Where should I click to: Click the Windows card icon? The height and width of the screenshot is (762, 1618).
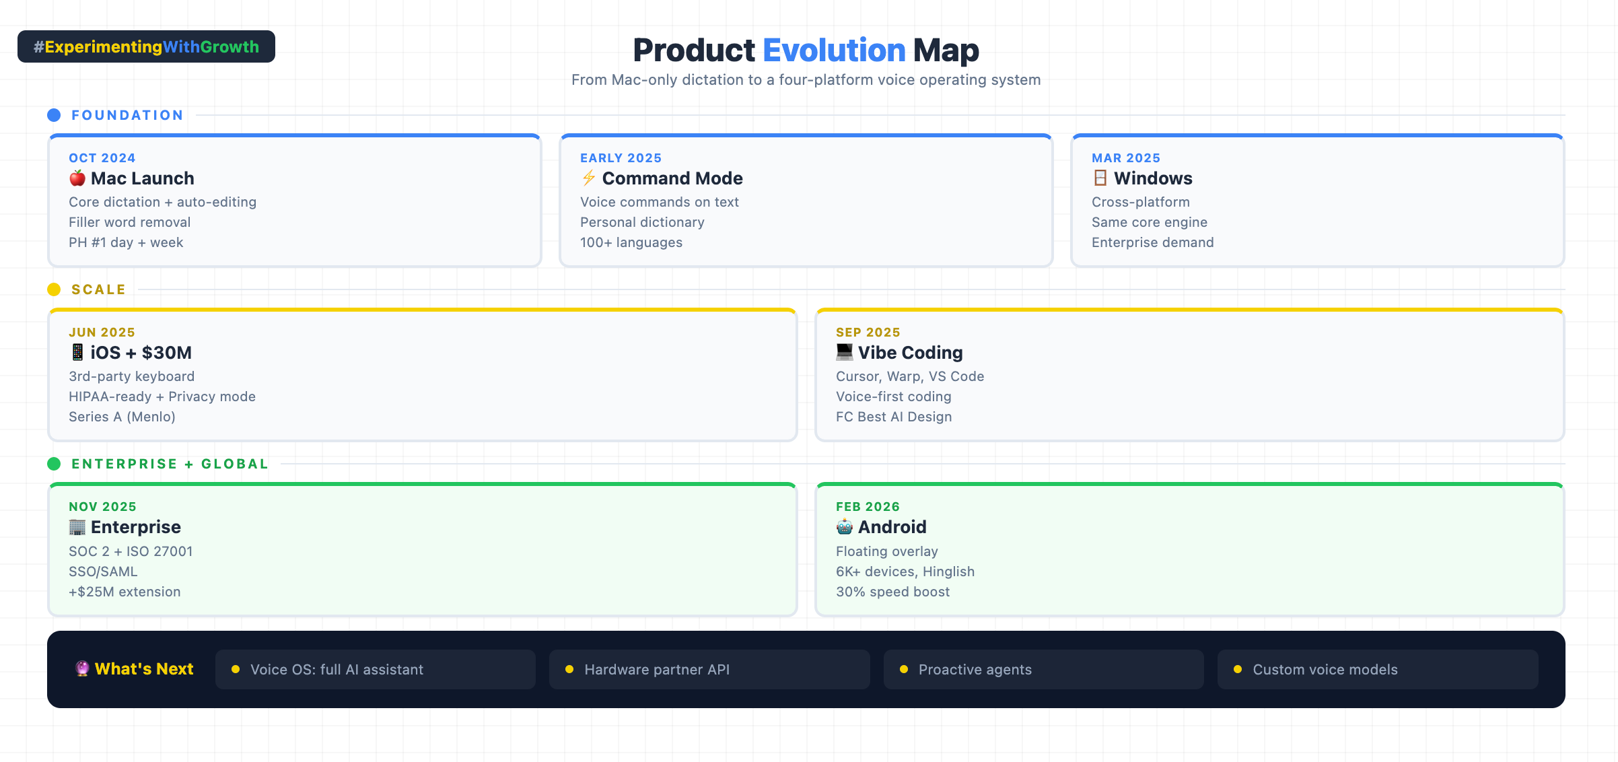1100,178
